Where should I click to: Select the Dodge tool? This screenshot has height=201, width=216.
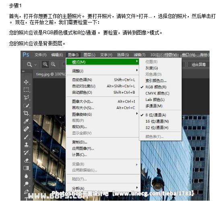26,184
